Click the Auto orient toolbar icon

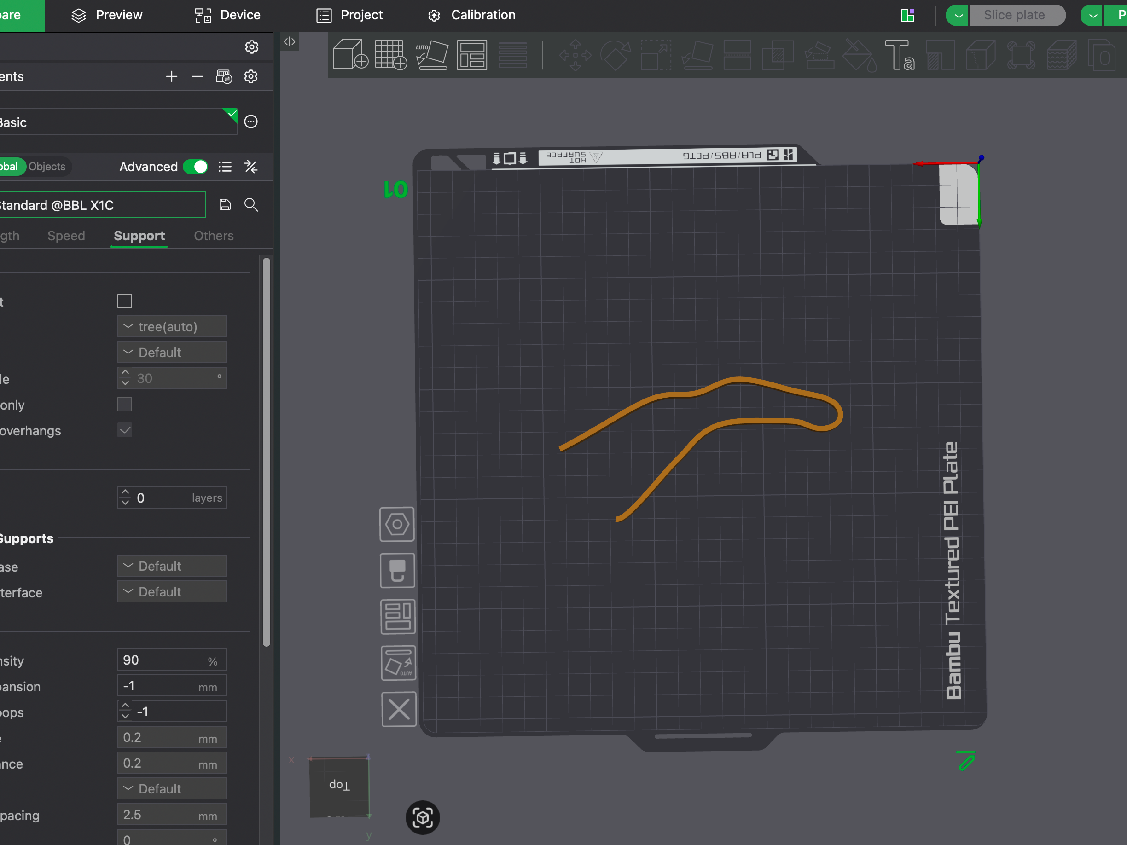431,54
